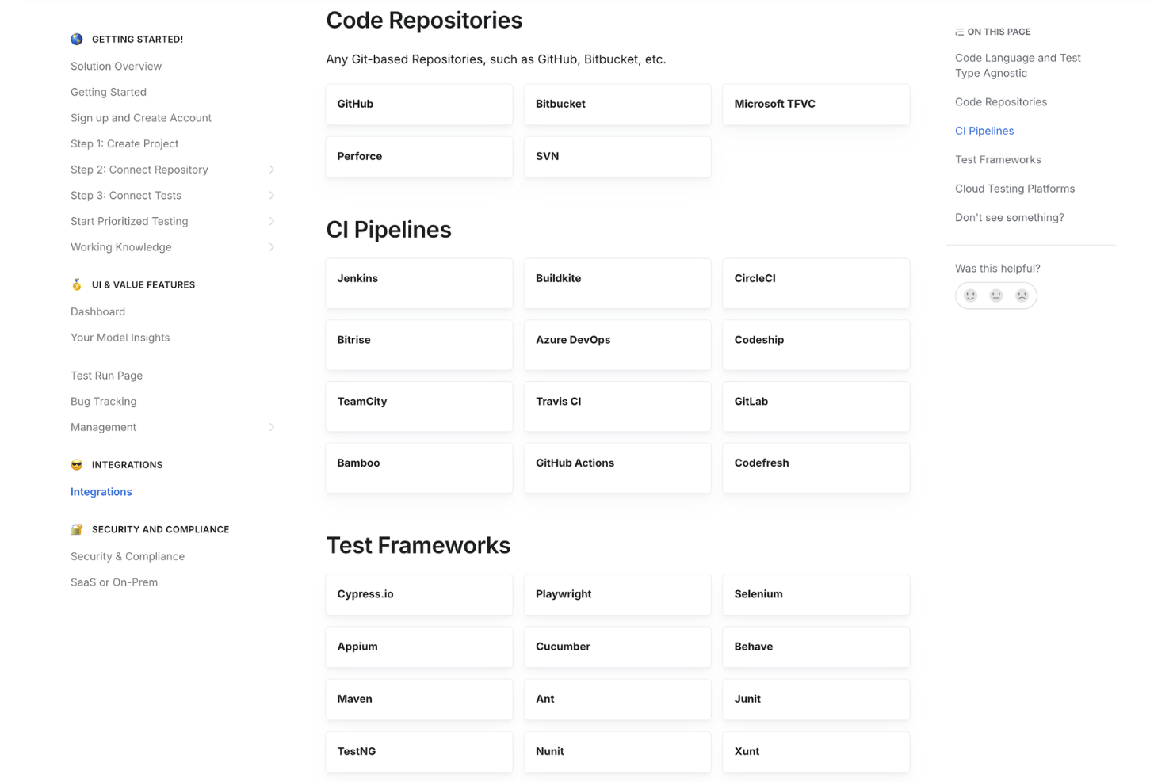Click the medal icon beside UI & Value Features
Viewport: 1173px width, 782px height.
(77, 284)
